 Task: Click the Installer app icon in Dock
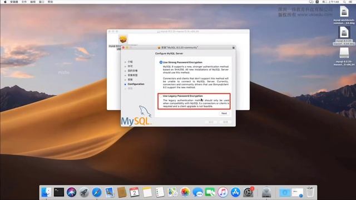point(266,192)
